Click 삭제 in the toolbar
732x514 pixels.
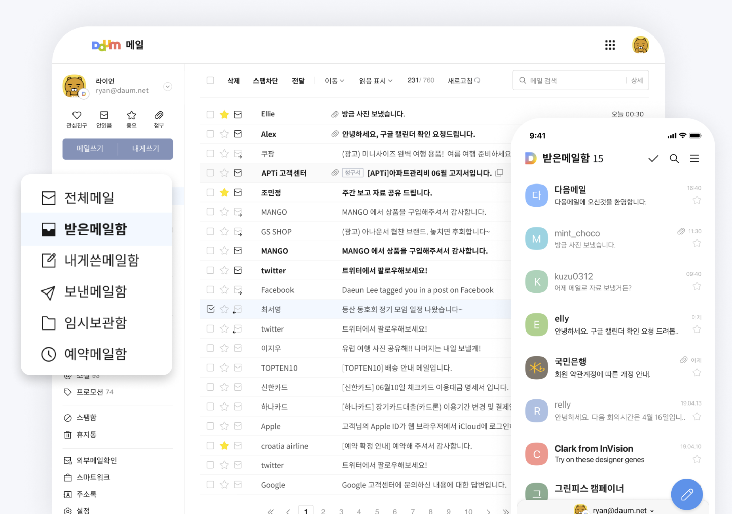click(x=233, y=81)
